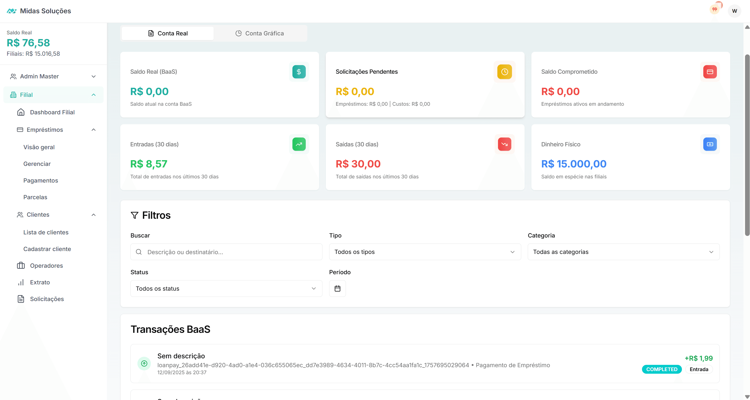Open the user avatar W menu

734,11
